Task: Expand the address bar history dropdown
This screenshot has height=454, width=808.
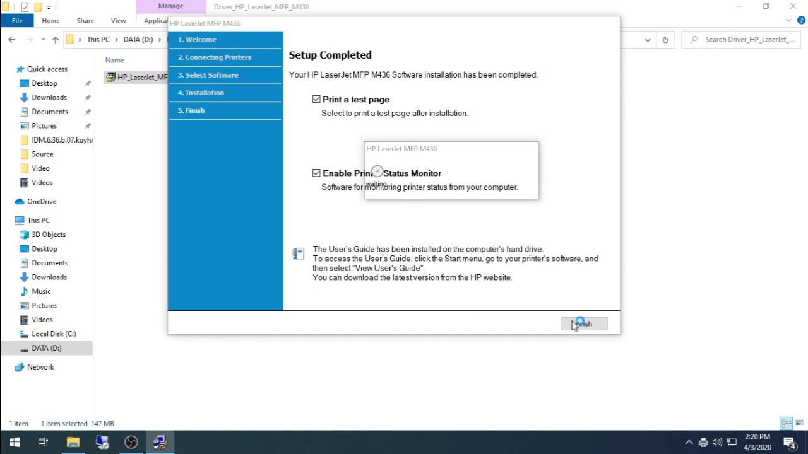Action: 648,40
